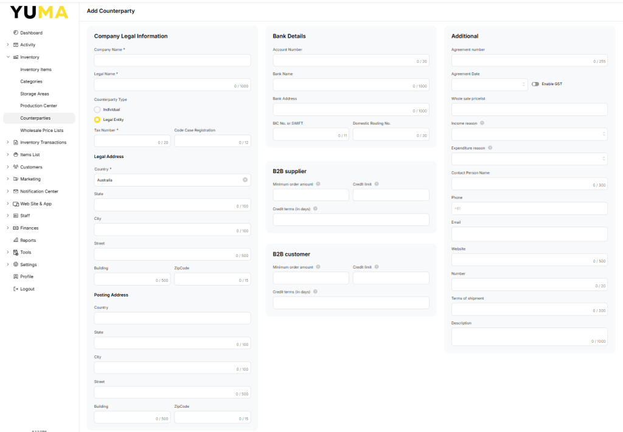This screenshot has width=623, height=432.
Task: Click the Marketing icon in sidebar
Action: [15, 179]
